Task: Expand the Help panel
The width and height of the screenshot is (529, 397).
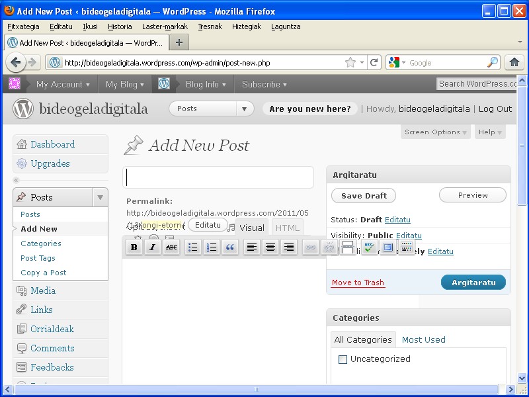Action: point(490,132)
